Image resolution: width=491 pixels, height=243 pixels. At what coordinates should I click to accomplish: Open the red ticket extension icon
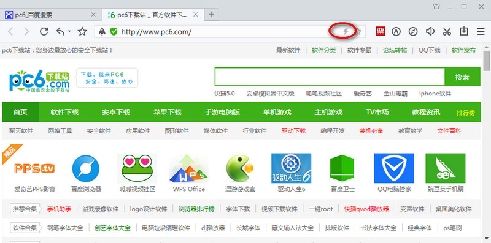pyautogui.click(x=381, y=31)
